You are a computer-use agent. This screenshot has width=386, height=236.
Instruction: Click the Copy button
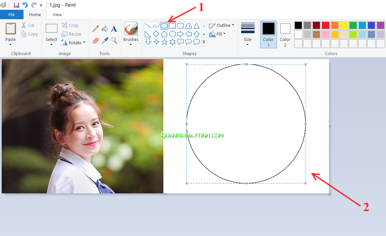click(x=30, y=34)
